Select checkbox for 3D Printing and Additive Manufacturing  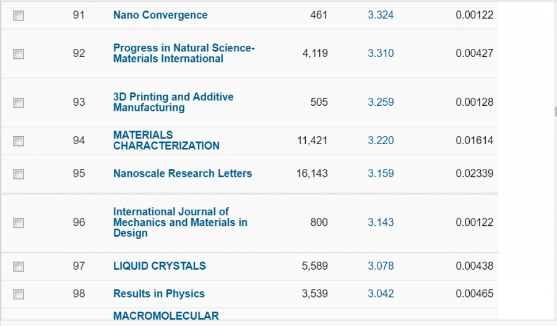tap(19, 103)
